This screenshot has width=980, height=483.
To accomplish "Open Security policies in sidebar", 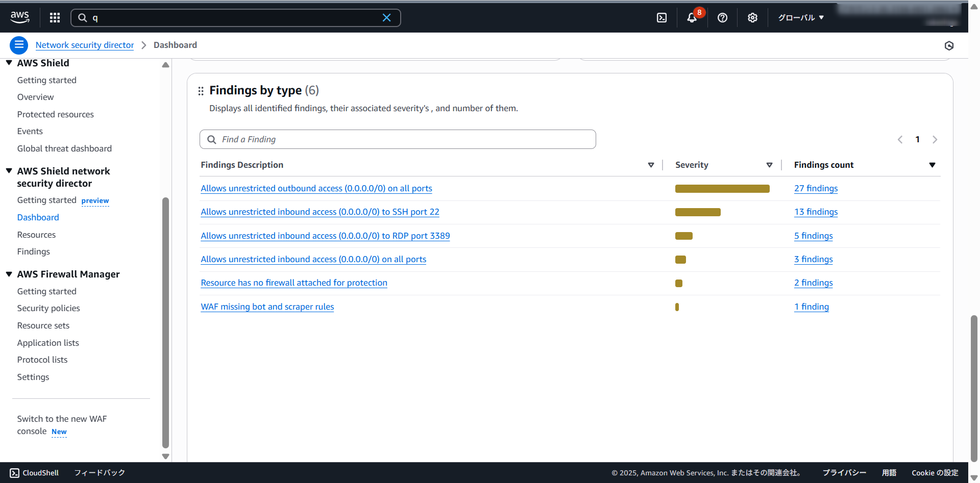I will tap(48, 308).
